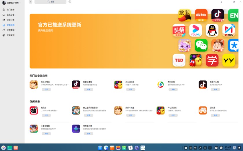Click the 抖音极速版 app title
Screen dimensions: 243x151
pos(88,82)
